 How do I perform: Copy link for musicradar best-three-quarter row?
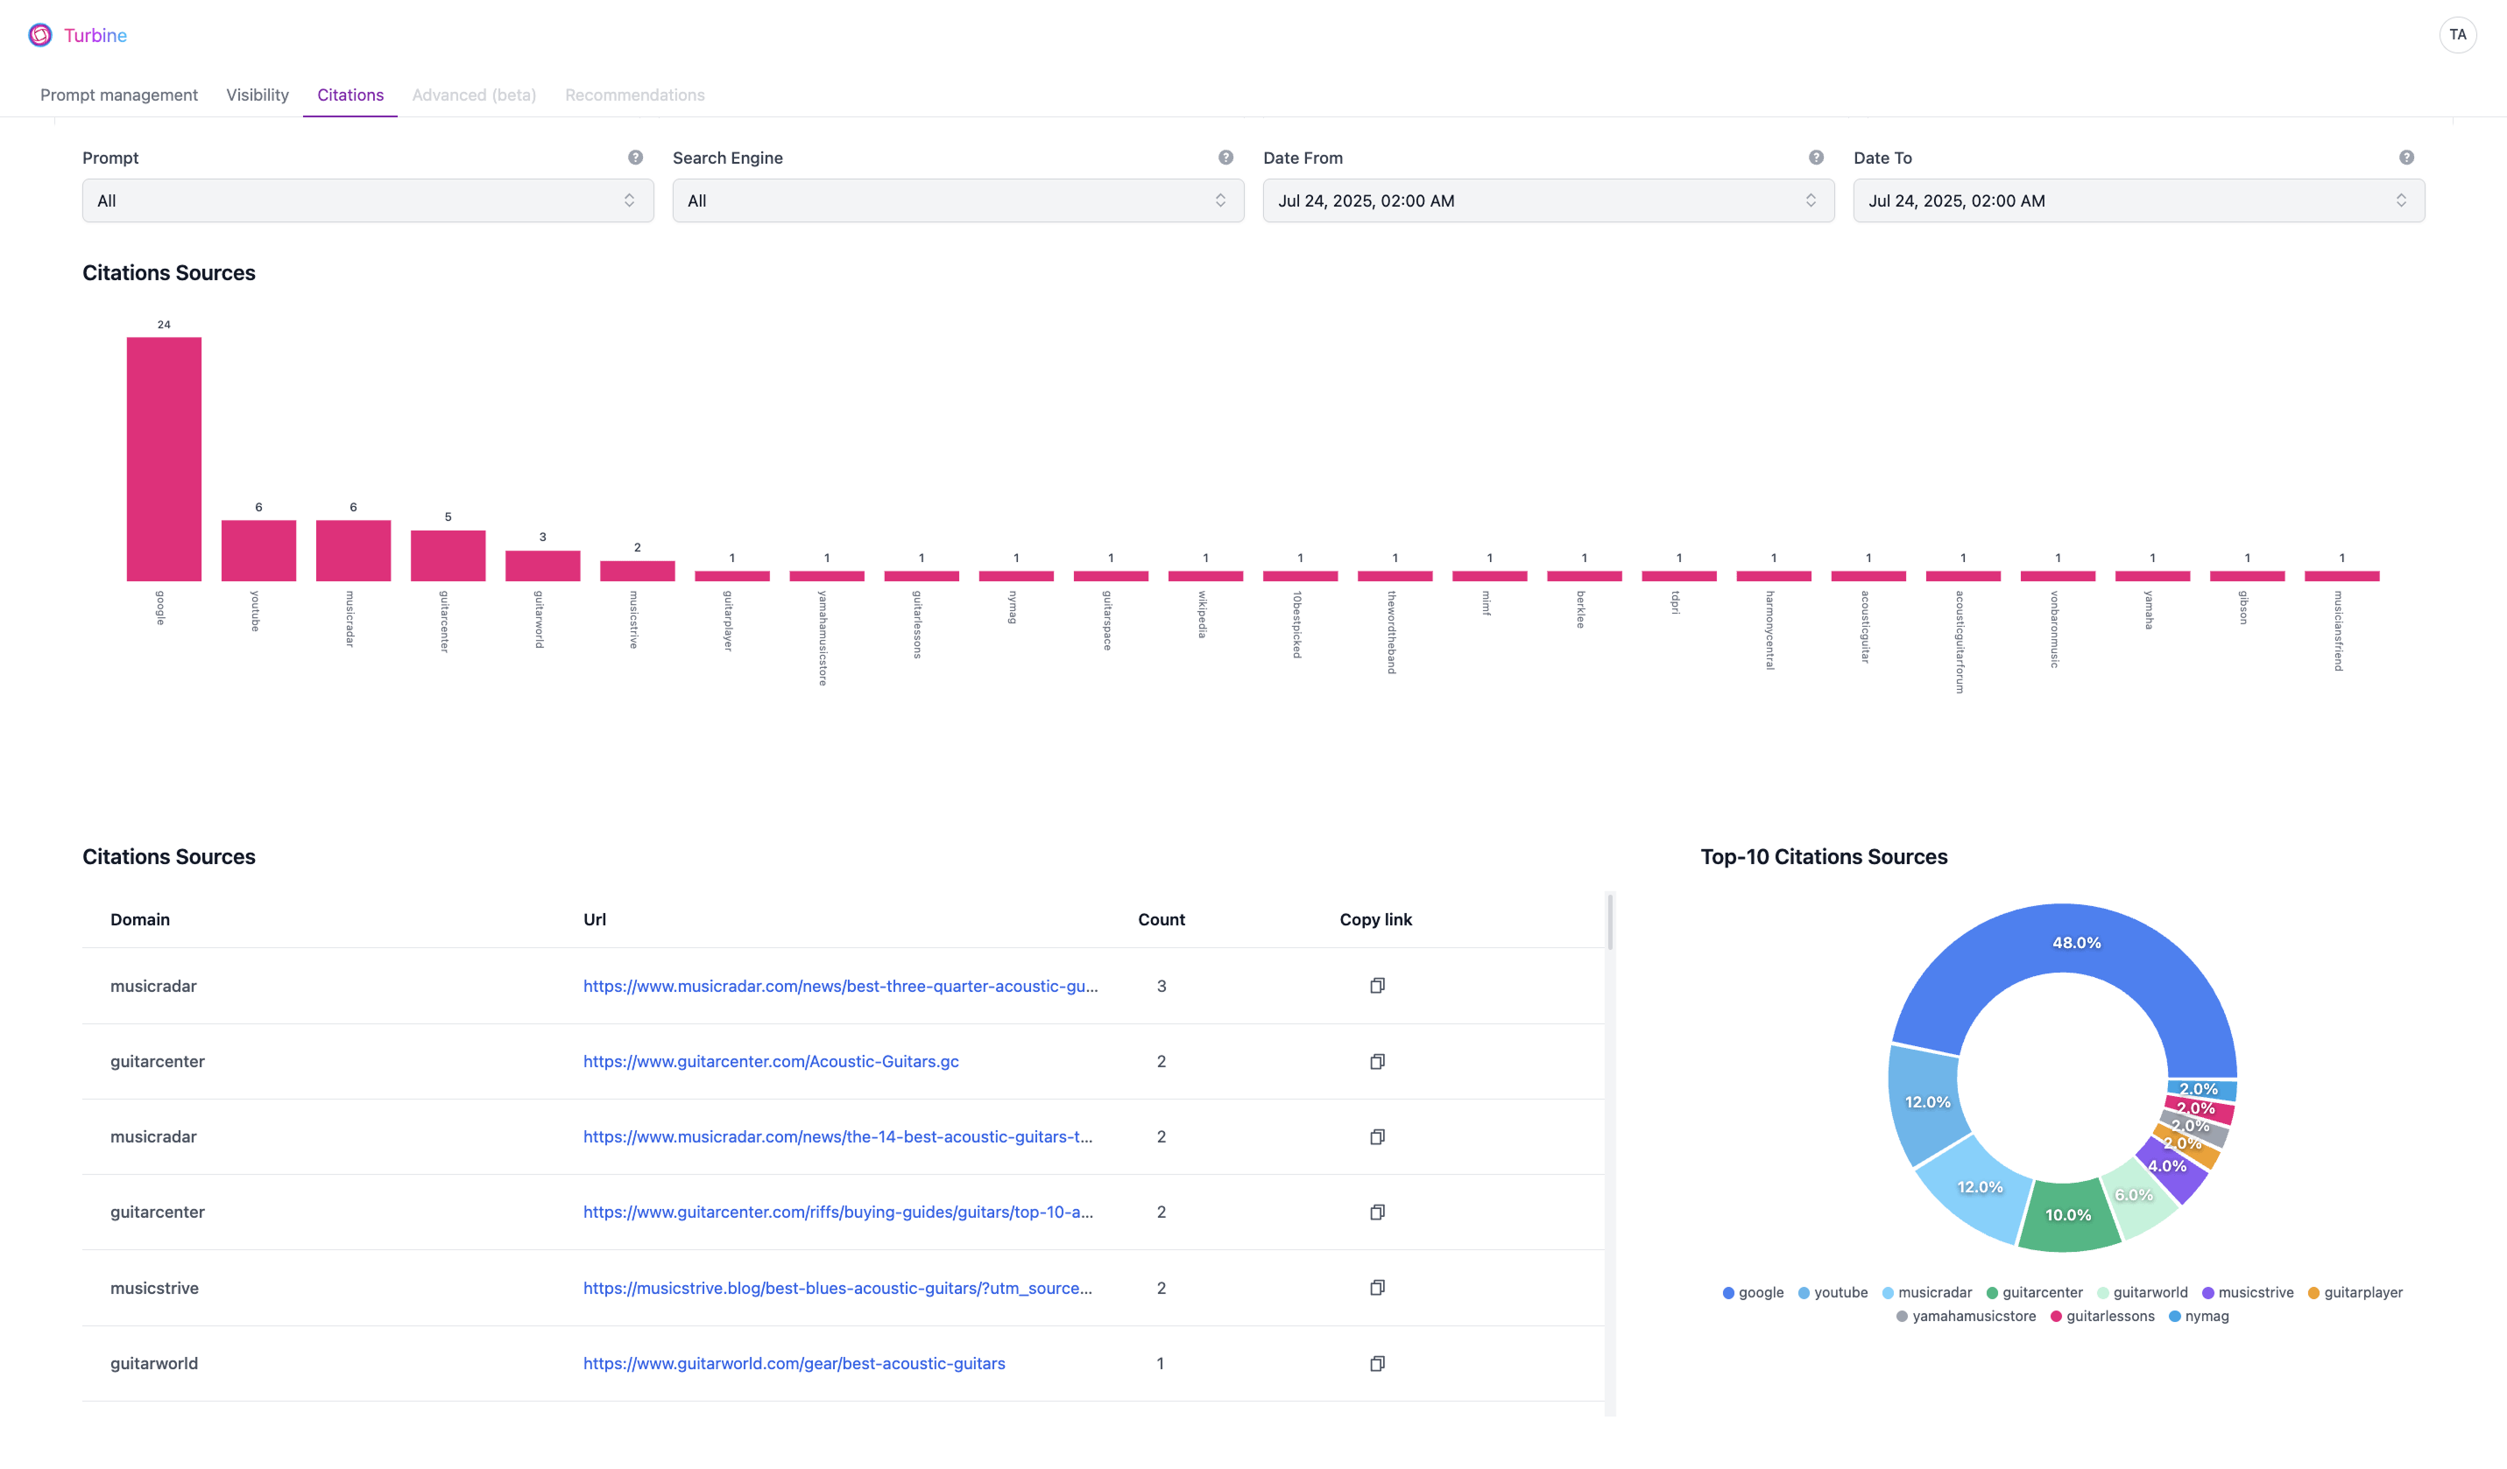coord(1377,986)
